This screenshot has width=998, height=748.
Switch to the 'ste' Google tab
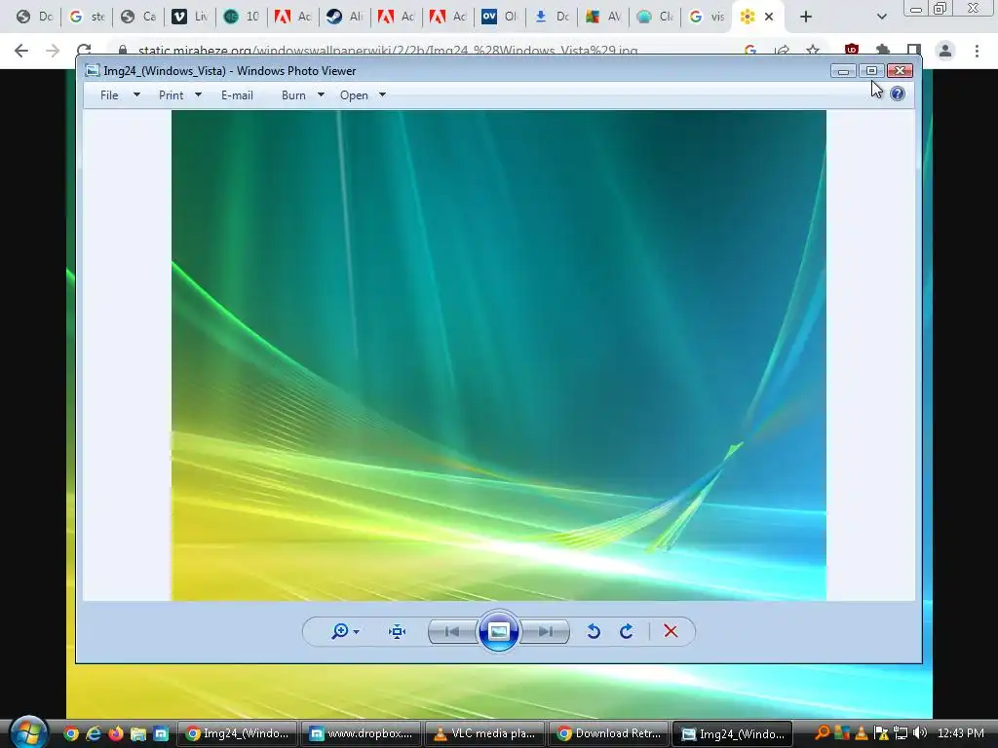[87, 17]
